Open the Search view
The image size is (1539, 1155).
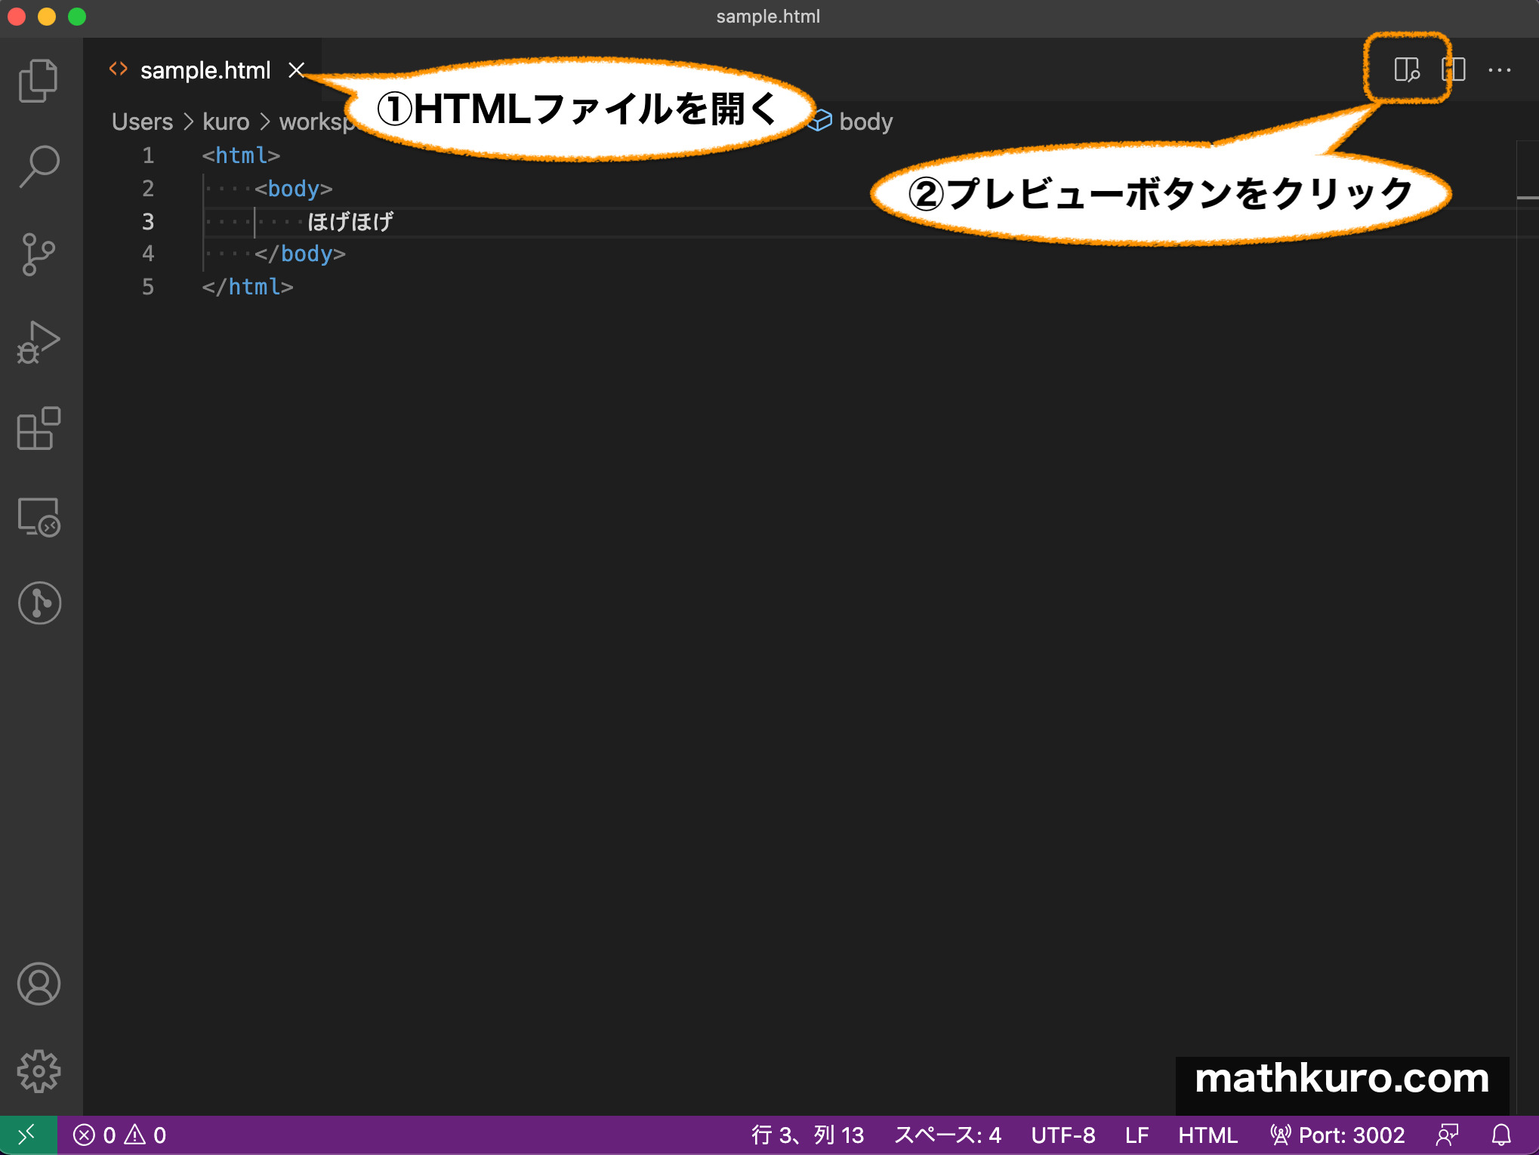39,167
